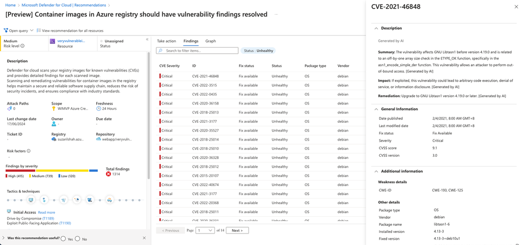Image resolution: width=522 pixels, height=245 pixels.
Task: Select the Initial Access monitor tactic icon in timeline
Action: coord(31,200)
